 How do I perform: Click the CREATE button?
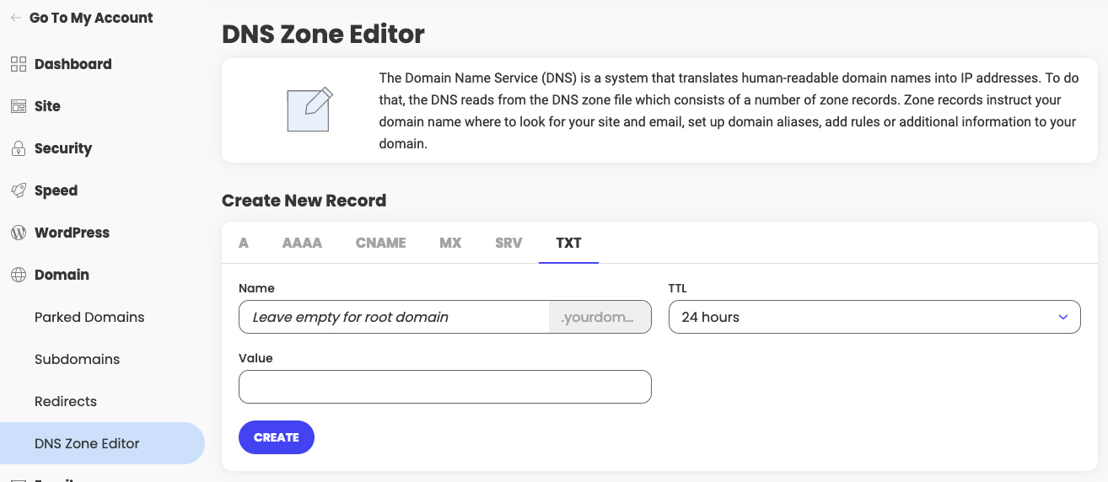point(277,437)
